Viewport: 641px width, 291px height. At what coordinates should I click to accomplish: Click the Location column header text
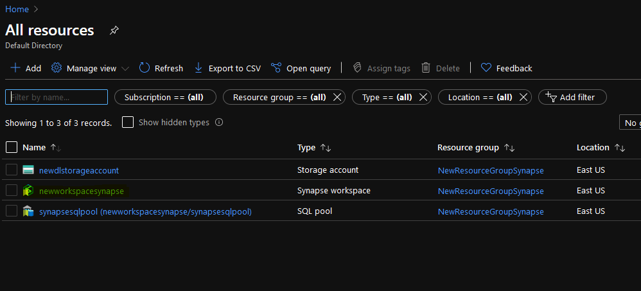tap(593, 148)
